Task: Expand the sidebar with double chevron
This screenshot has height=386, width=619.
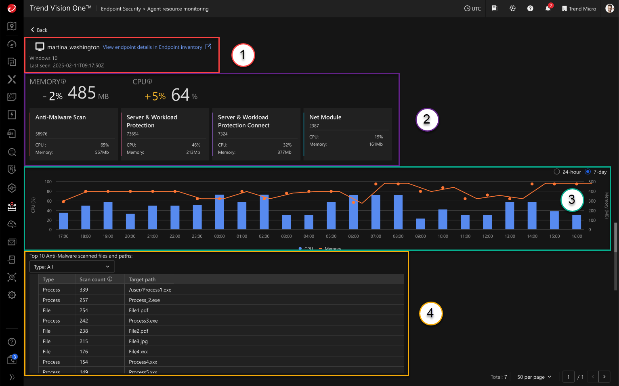Action: coord(12,377)
